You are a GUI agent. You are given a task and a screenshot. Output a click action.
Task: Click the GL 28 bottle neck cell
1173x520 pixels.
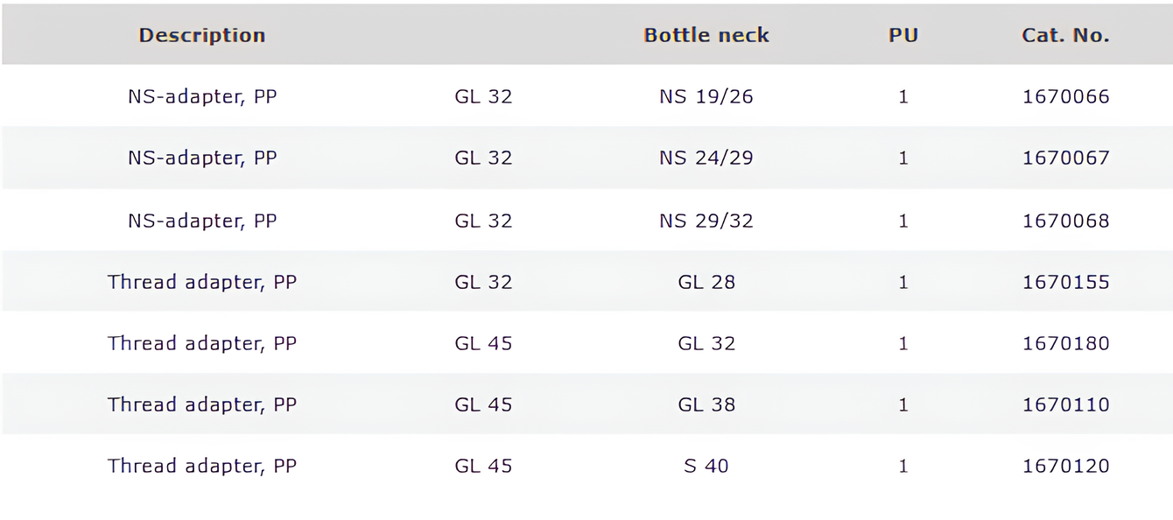(706, 282)
